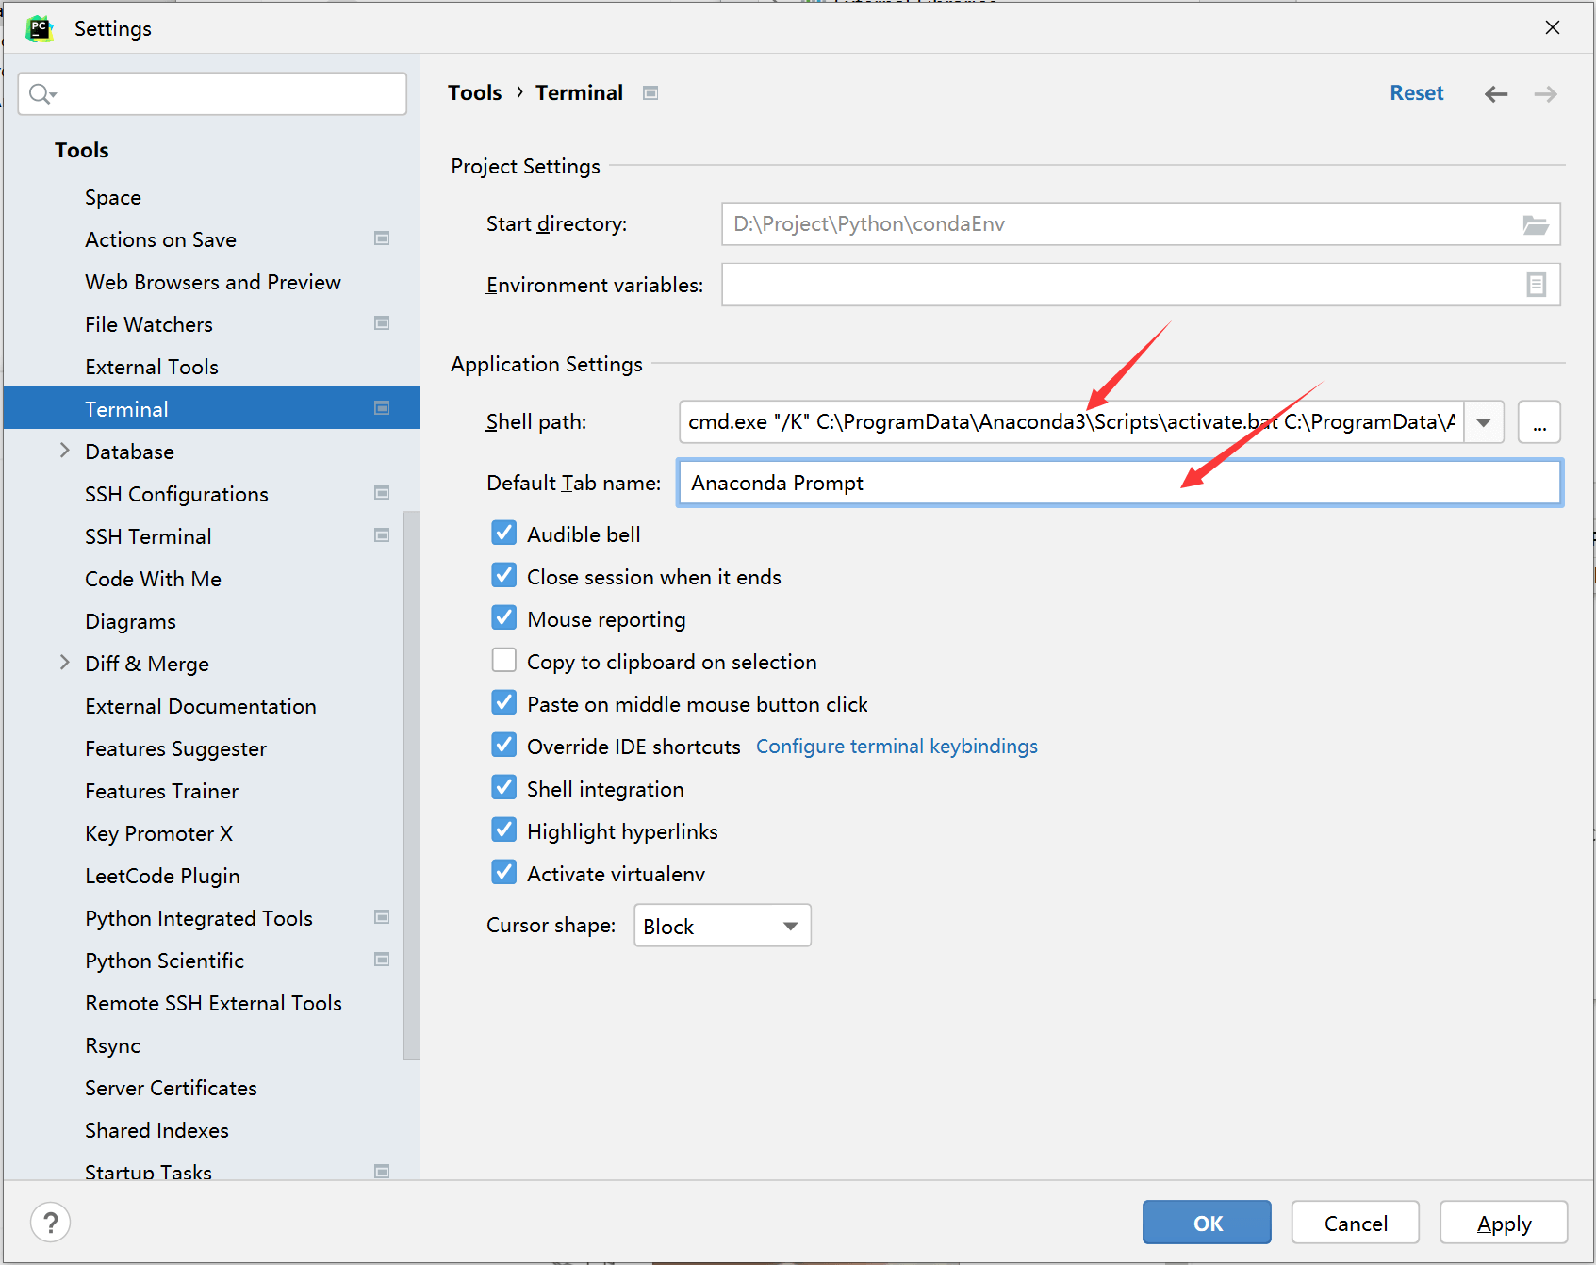
Task: Click Reset link
Action: [1416, 92]
